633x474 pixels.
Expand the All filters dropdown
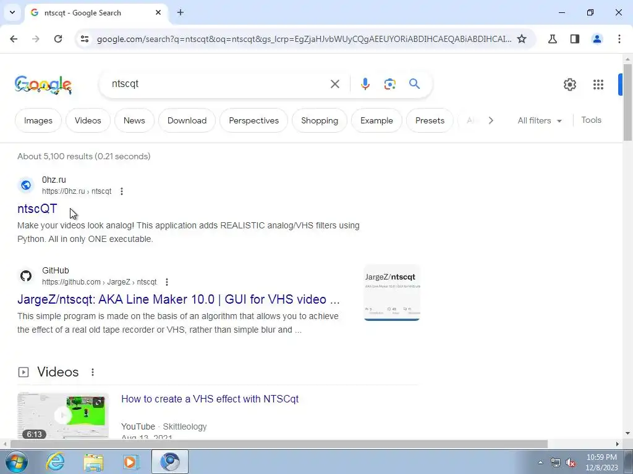point(539,120)
